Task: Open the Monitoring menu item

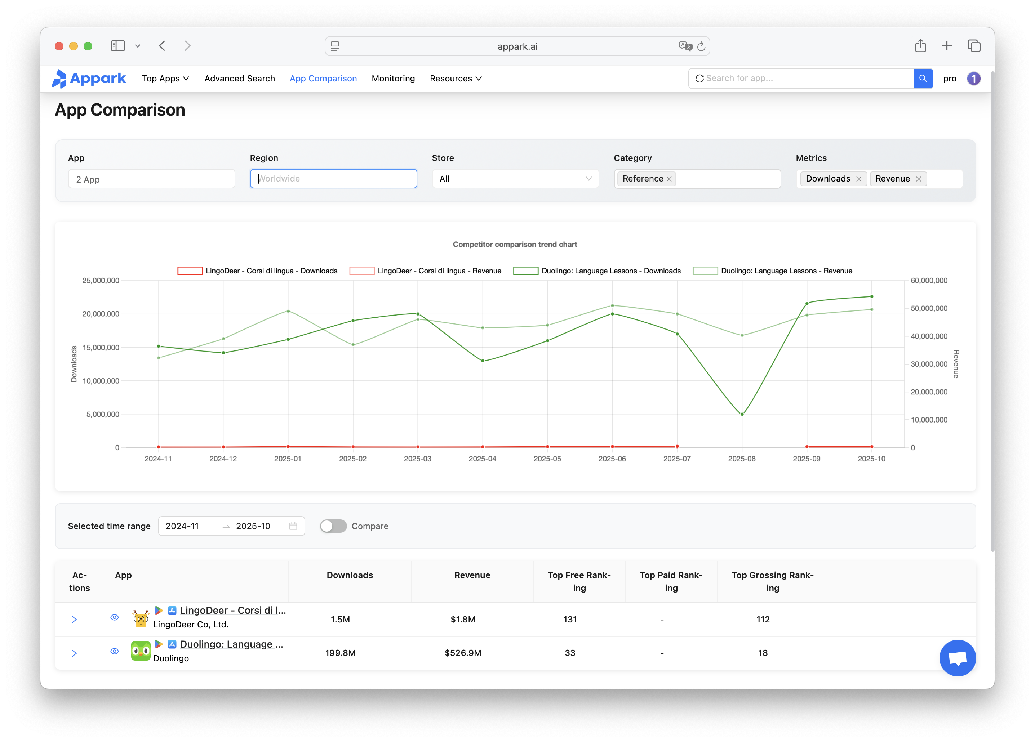Action: coord(393,79)
